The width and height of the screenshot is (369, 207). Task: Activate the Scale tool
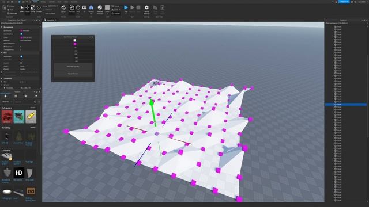(33, 9)
